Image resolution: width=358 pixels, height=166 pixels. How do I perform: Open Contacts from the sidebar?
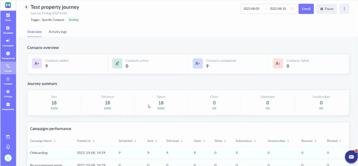pyautogui.click(x=8, y=81)
